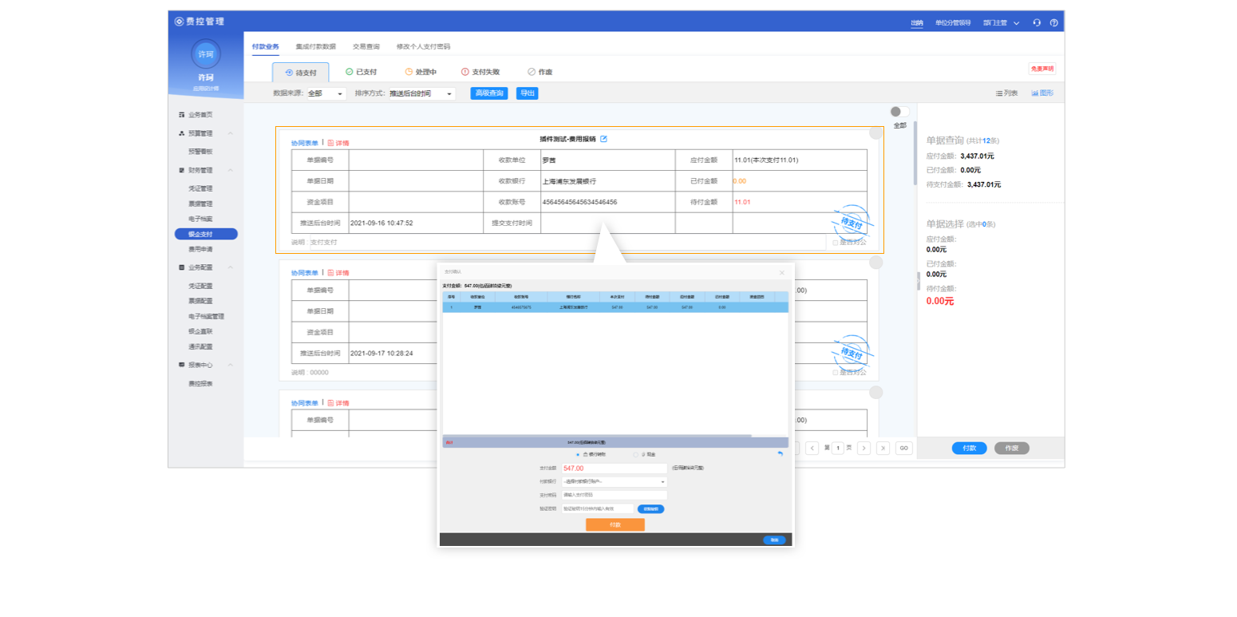Switch to 列表 list view
Viewport: 1237px width, 617px height.
(1006, 93)
